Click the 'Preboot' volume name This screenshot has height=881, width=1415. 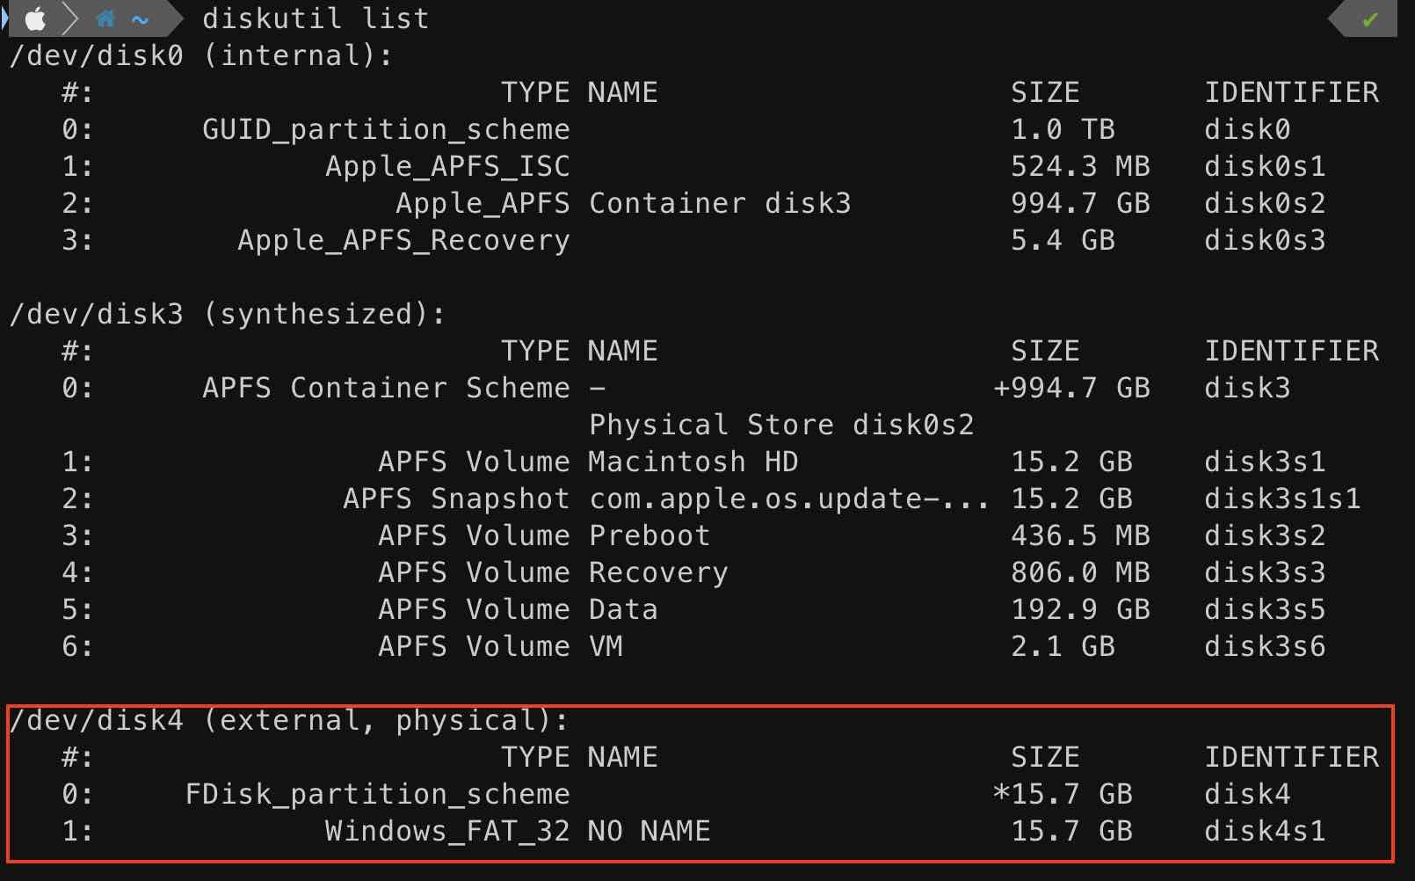[x=649, y=535]
